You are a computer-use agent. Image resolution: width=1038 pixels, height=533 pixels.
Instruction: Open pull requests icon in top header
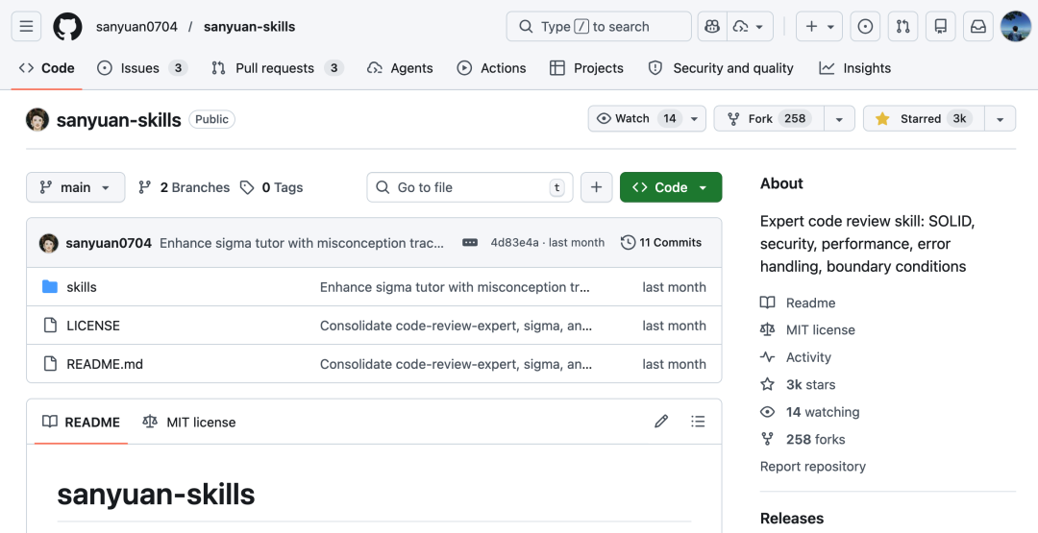[902, 27]
